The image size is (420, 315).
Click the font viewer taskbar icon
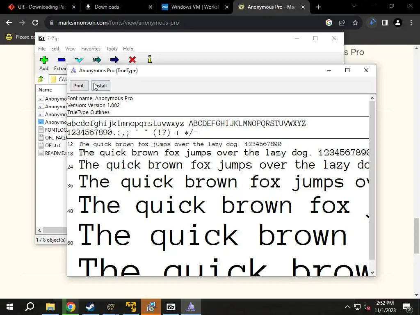[191, 307]
